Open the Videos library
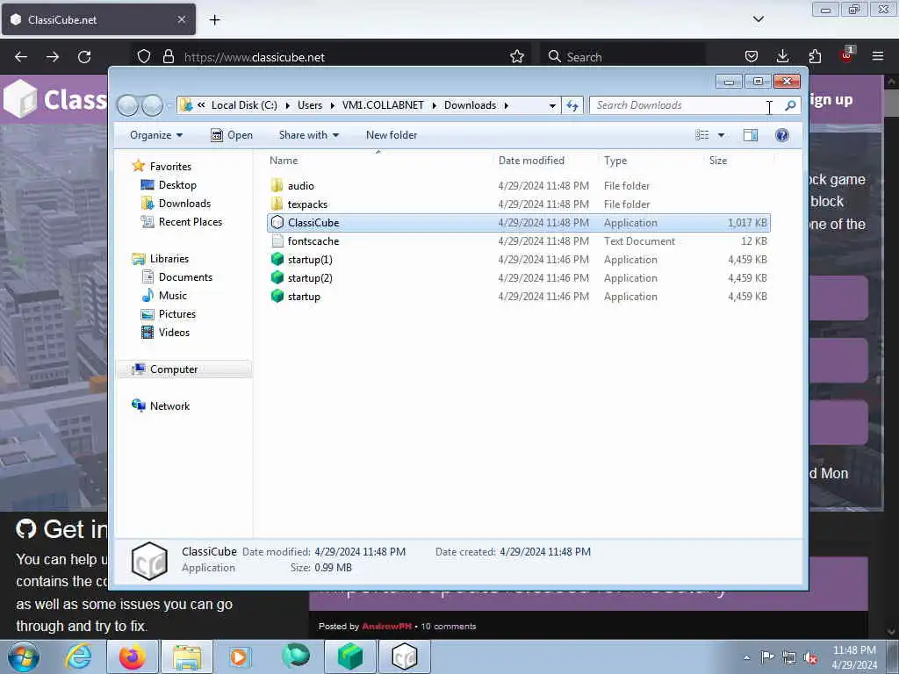 click(174, 333)
